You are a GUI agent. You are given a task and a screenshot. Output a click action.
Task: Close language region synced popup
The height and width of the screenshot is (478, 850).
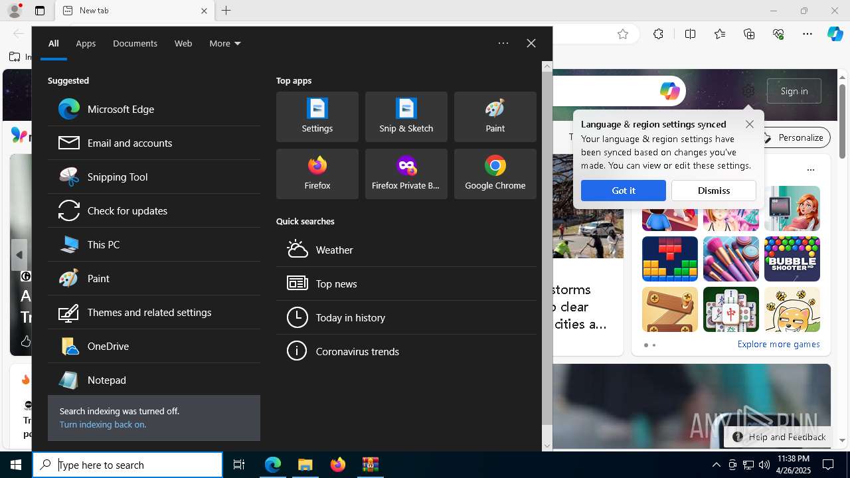[750, 124]
